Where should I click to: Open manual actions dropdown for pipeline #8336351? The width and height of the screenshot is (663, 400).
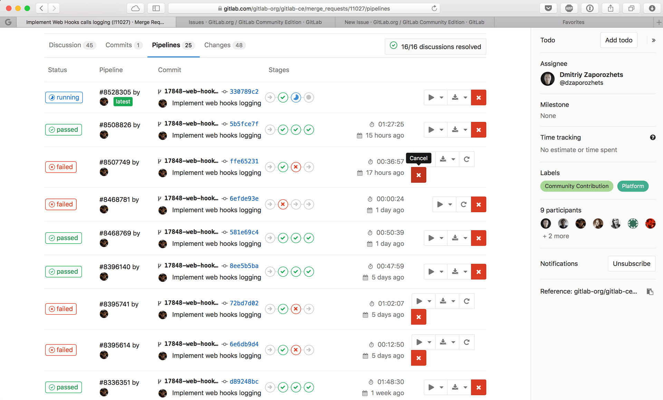click(442, 387)
